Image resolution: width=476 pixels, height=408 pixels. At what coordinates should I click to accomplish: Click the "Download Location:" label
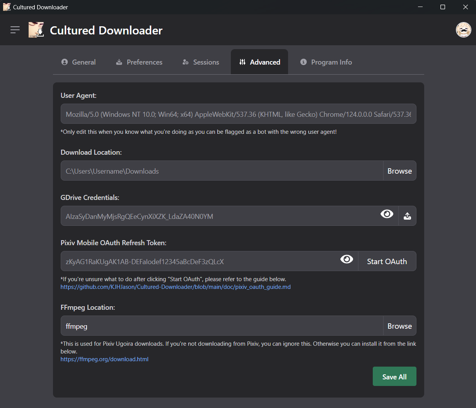click(91, 152)
